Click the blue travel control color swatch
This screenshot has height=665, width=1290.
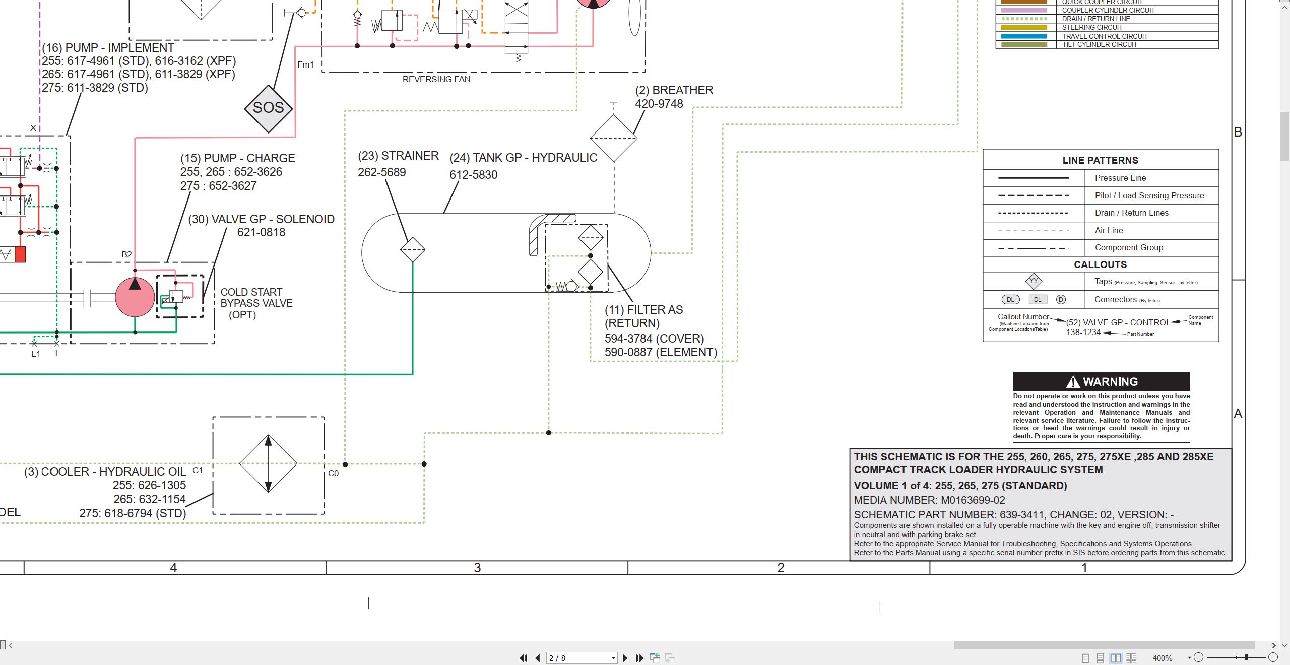1024,36
